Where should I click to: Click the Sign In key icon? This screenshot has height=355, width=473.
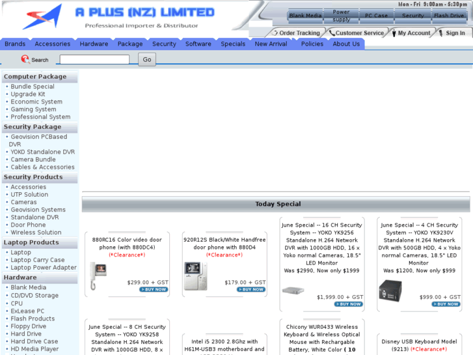tap(440, 33)
